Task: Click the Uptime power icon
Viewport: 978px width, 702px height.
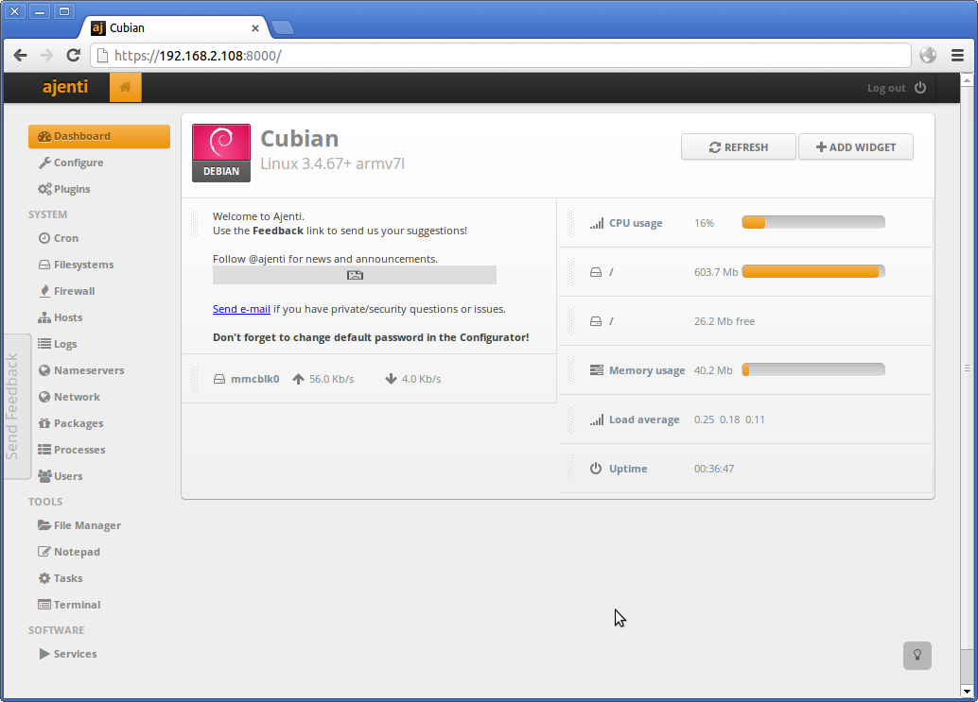Action: tap(596, 469)
